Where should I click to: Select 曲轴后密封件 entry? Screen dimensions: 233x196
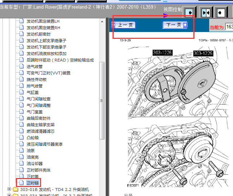[x=39, y=118]
